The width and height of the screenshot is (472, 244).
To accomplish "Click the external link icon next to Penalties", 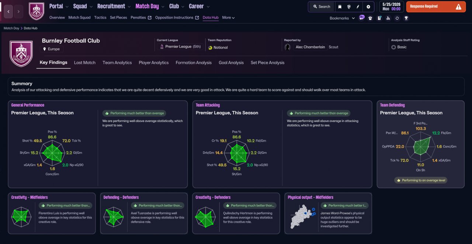I will point(149,18).
